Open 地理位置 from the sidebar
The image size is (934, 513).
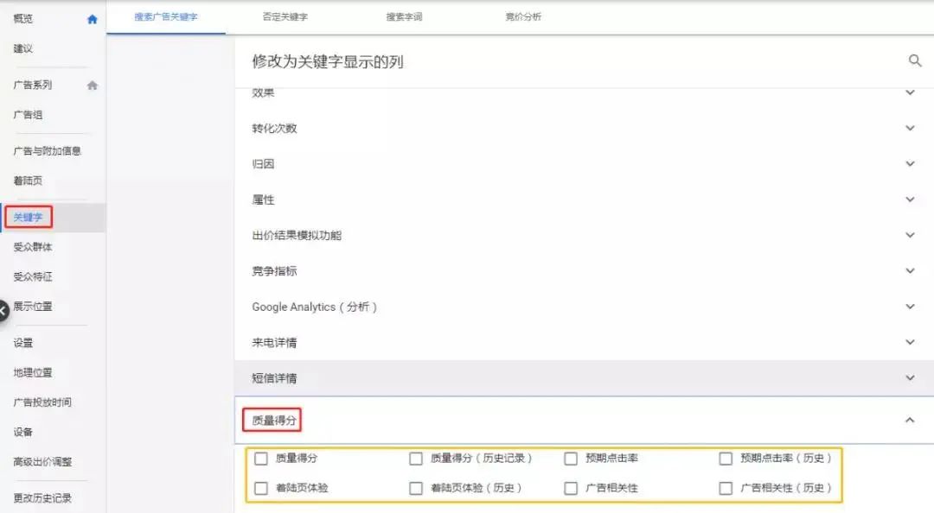pos(32,372)
